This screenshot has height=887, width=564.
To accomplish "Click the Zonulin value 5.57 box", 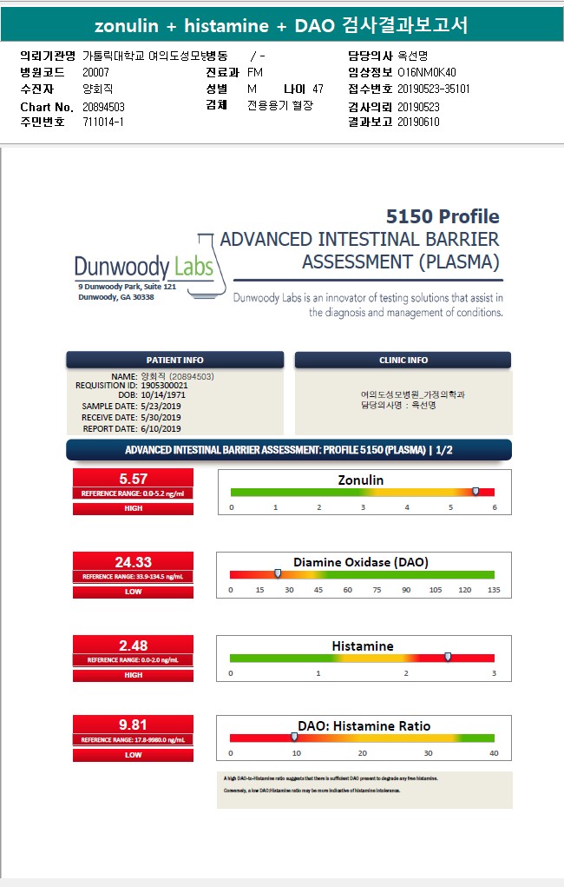I will (134, 478).
